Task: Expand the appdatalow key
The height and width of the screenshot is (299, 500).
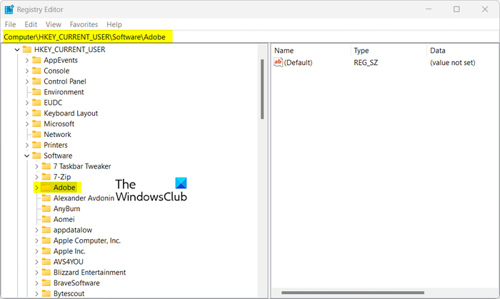Action: [x=36, y=230]
